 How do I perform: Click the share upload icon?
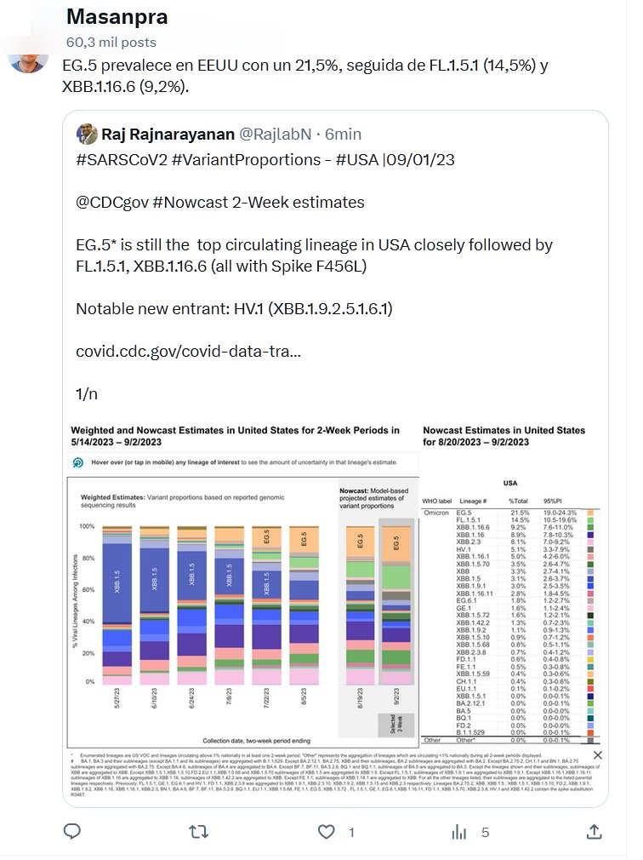592,832
